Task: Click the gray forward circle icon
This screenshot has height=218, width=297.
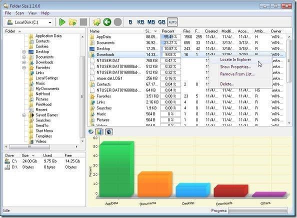Action: coord(117,22)
